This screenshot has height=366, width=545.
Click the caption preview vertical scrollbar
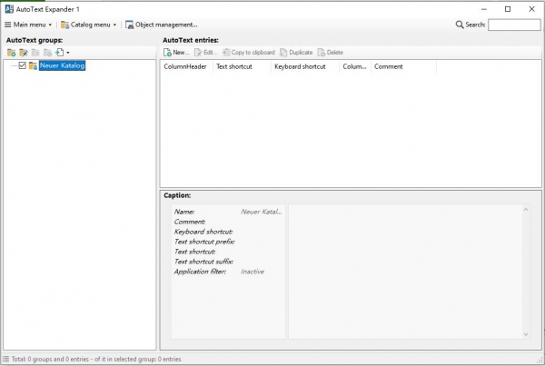(x=524, y=272)
